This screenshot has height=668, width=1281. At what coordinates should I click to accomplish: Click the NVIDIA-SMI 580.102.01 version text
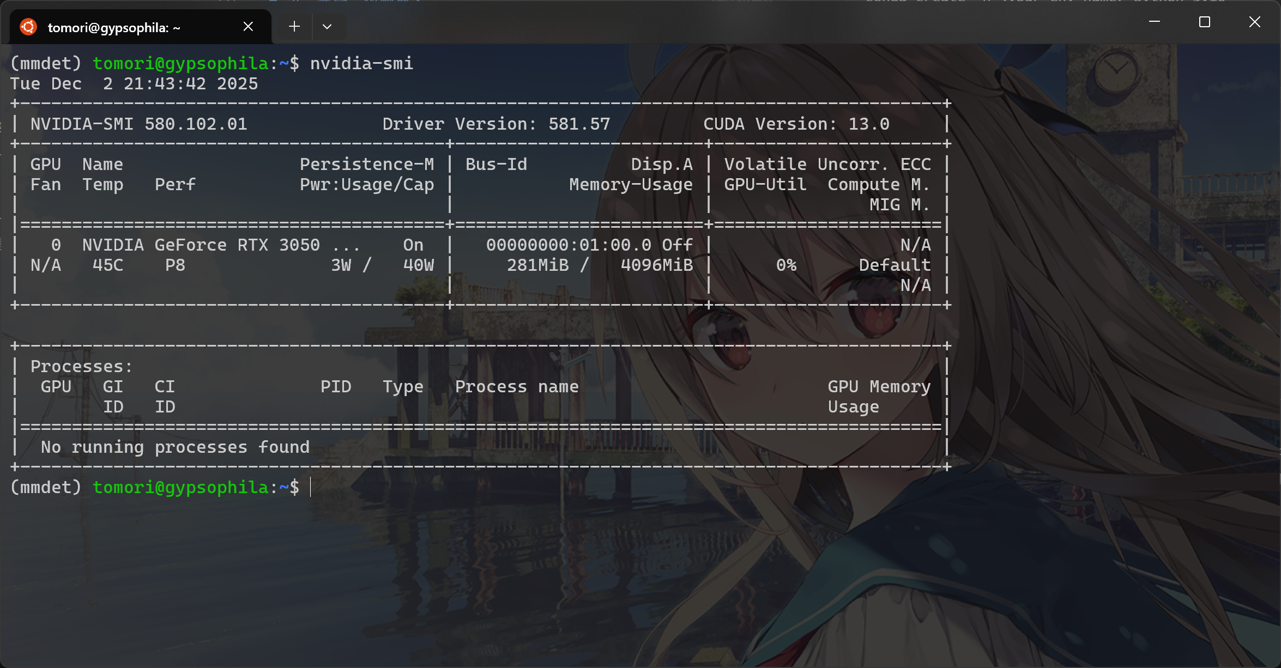138,124
